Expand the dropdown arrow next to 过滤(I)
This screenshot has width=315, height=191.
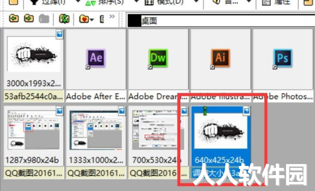(78, 1)
